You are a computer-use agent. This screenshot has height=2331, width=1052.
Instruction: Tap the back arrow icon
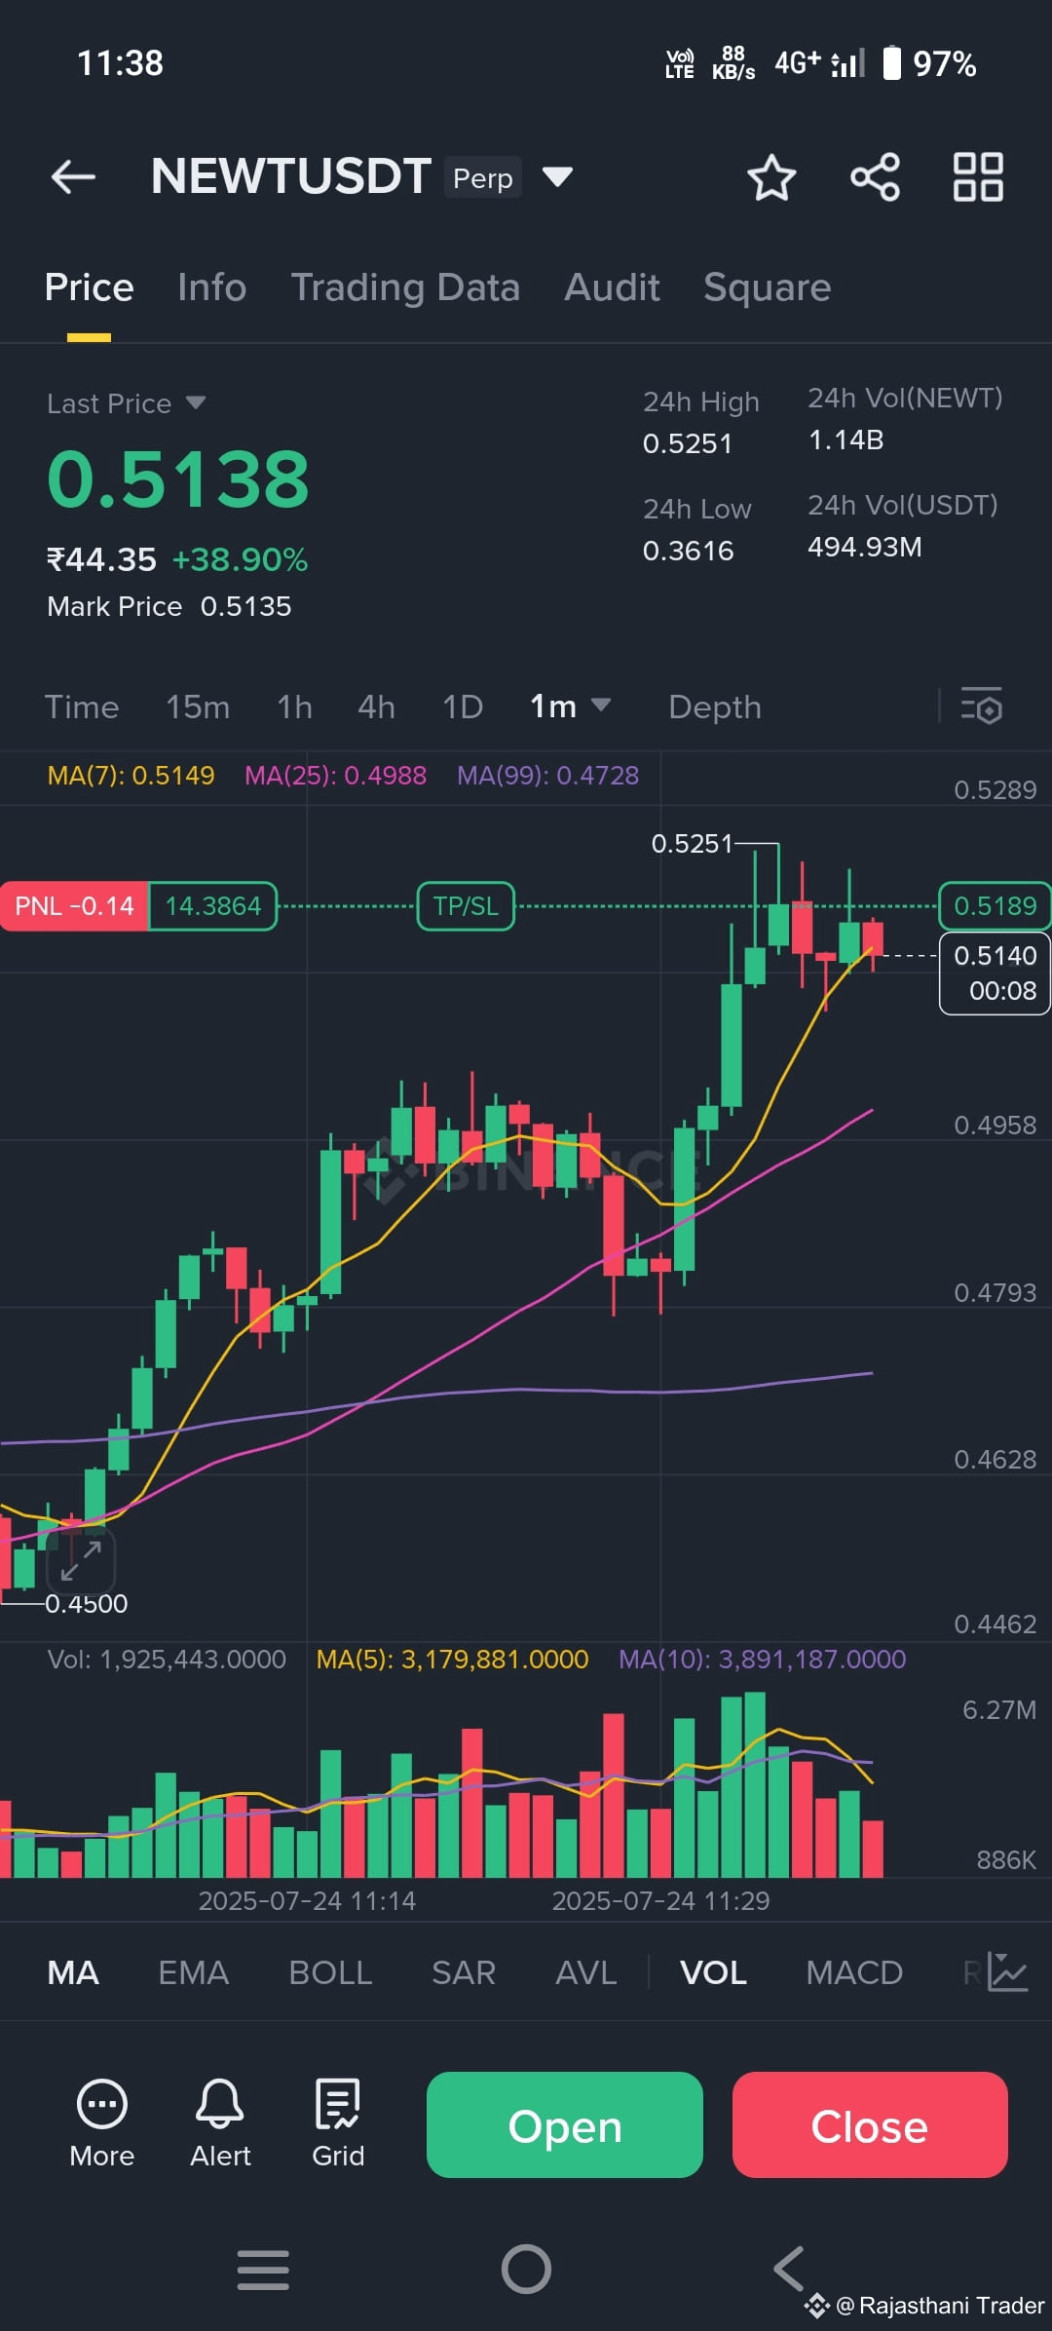74,177
